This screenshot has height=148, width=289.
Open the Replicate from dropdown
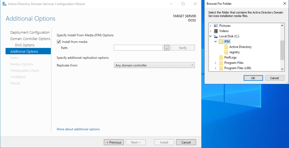point(154,65)
